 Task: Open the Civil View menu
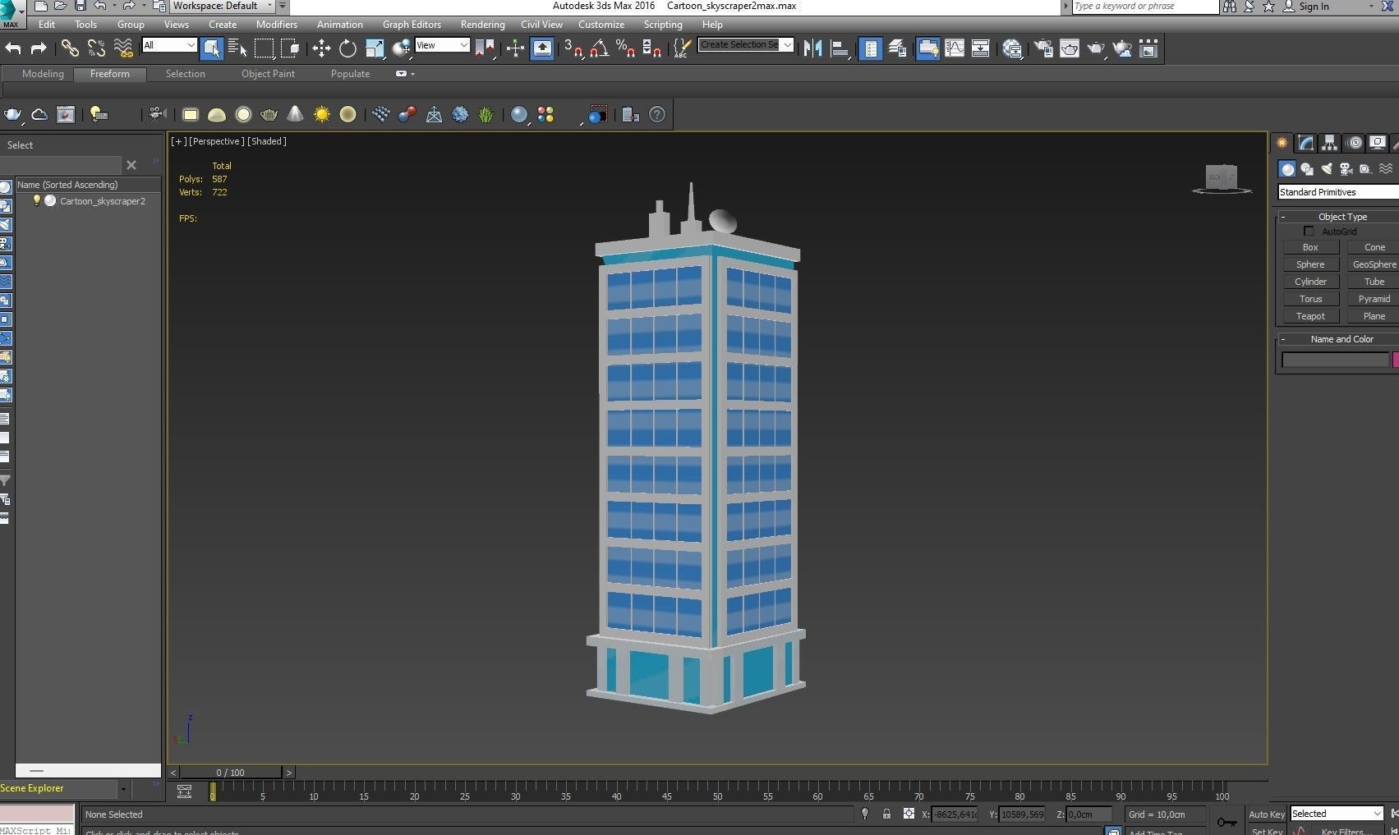[541, 25]
